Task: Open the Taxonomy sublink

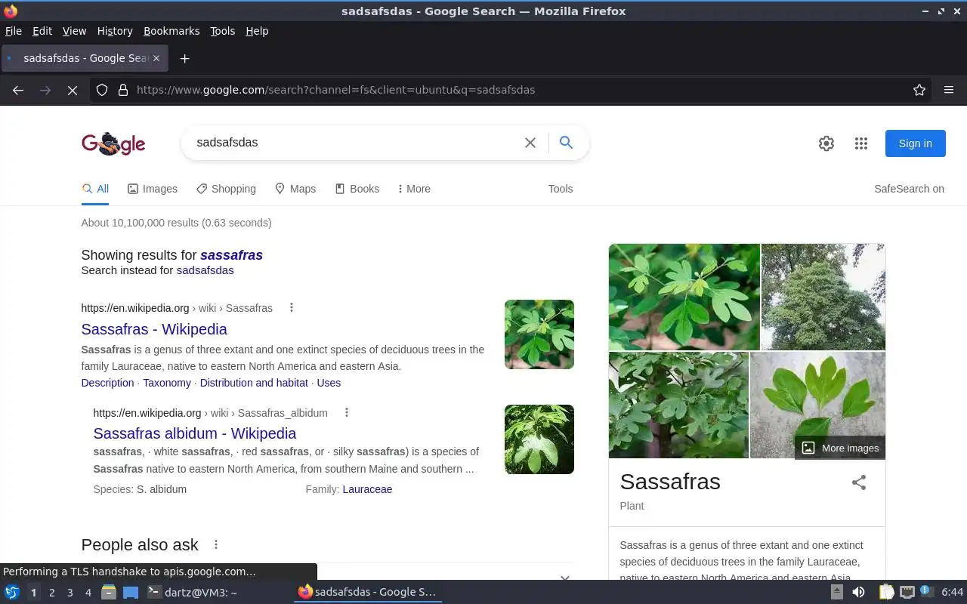Action: tap(167, 383)
